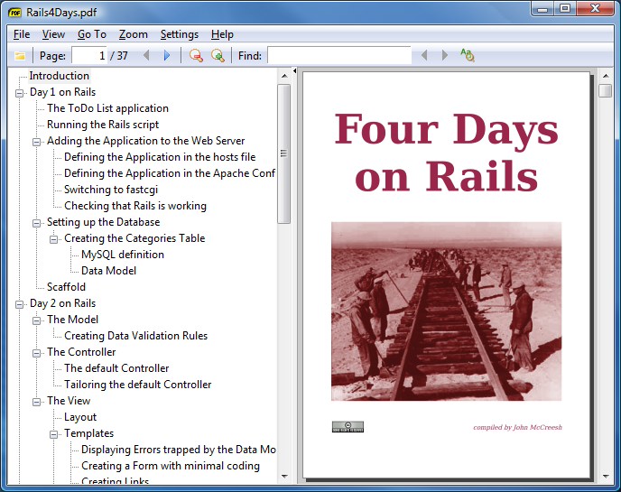Find next match arrow

click(x=444, y=55)
